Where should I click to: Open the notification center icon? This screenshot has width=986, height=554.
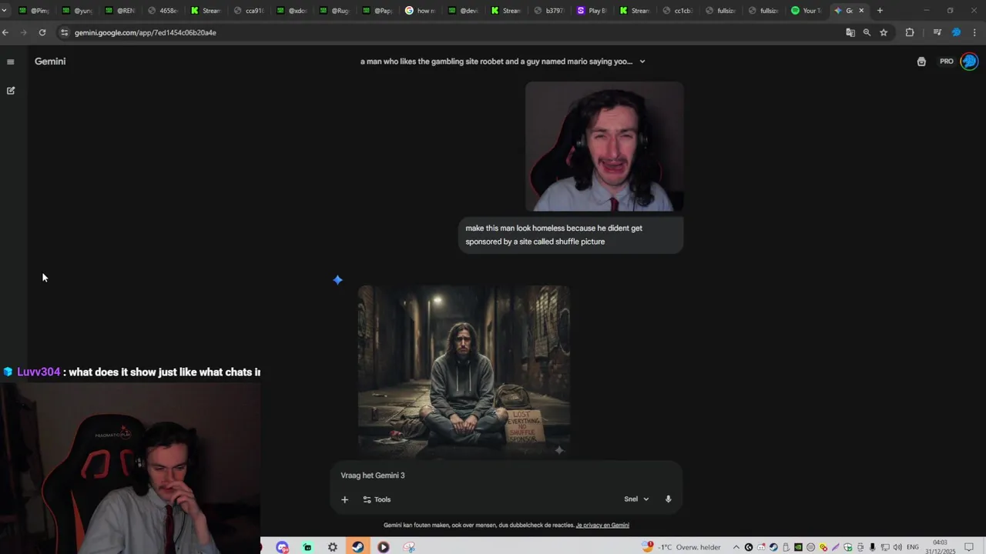(x=969, y=547)
